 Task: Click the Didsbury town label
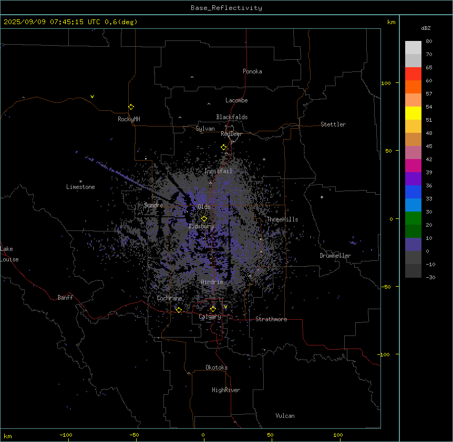[x=201, y=226]
